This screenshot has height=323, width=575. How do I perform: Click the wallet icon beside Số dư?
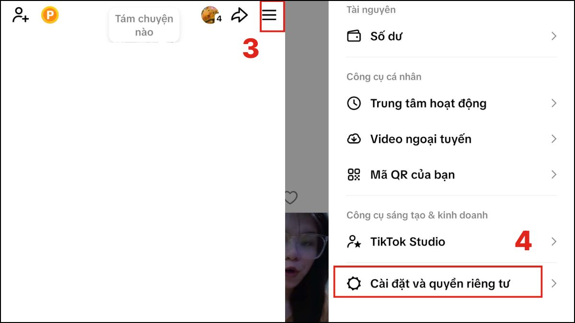point(353,35)
